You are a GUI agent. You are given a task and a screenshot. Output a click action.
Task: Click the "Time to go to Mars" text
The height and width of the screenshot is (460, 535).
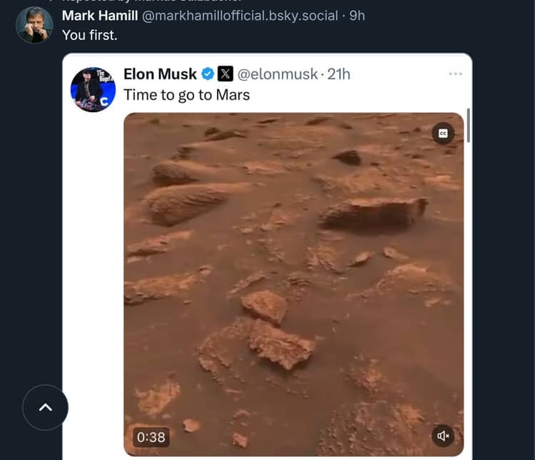coord(186,94)
